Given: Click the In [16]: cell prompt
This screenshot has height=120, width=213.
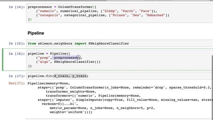Looking at the screenshot, I should tap(17, 54).
